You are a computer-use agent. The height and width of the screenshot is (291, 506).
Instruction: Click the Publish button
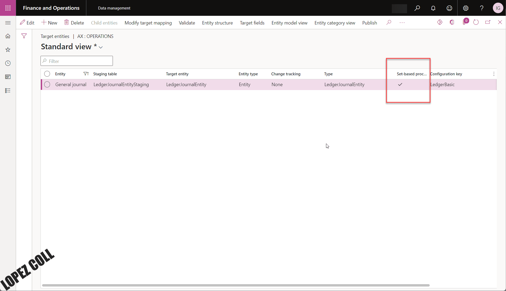coord(369,23)
